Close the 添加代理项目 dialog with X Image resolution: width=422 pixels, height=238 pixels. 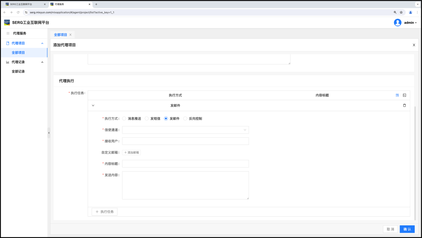414,45
